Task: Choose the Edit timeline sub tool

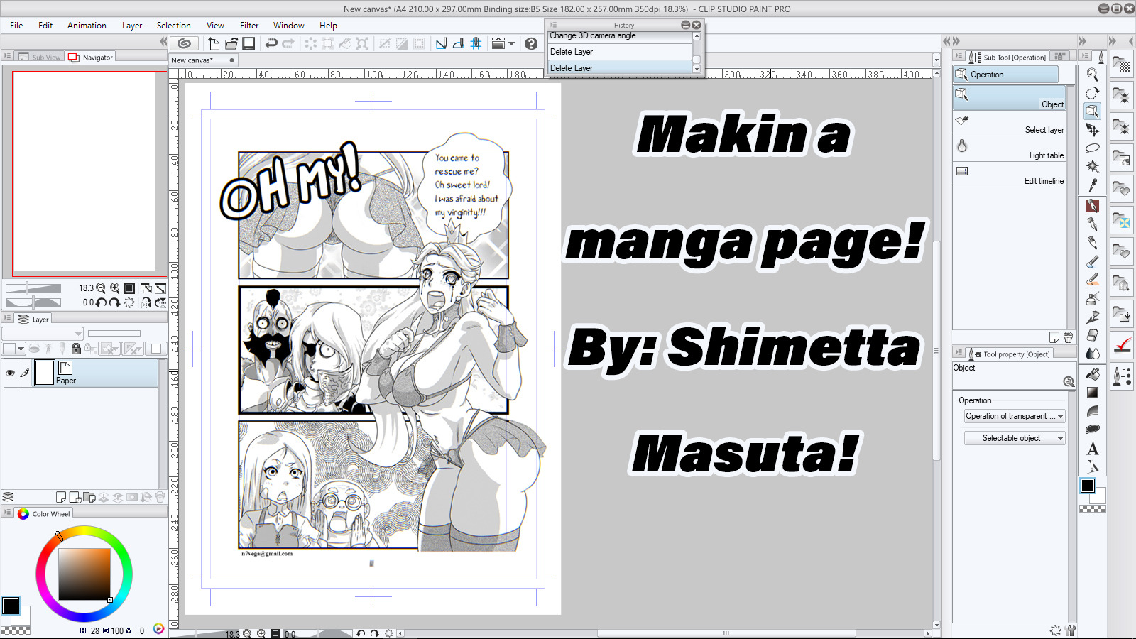Action: pyautogui.click(x=1009, y=175)
